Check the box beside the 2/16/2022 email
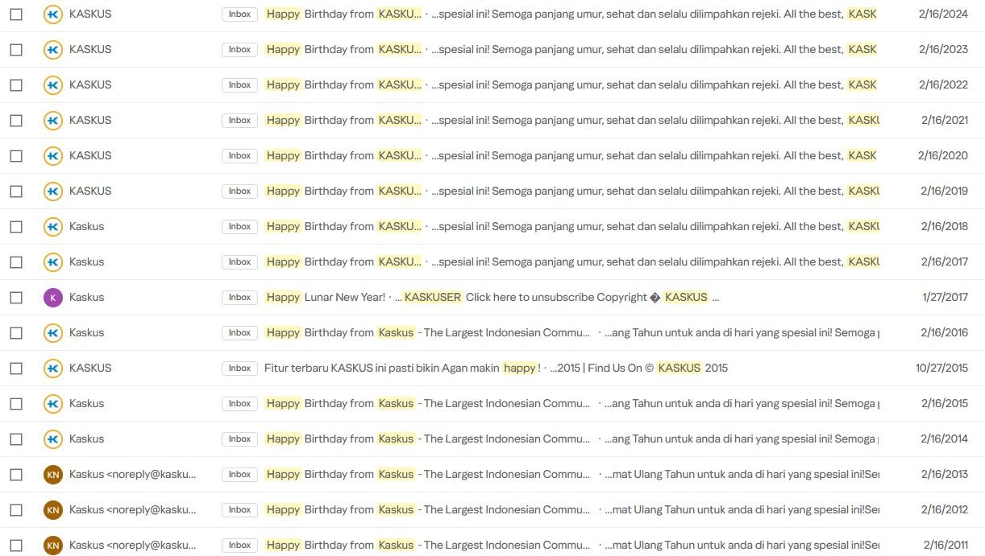This screenshot has height=556, width=985. click(x=16, y=84)
